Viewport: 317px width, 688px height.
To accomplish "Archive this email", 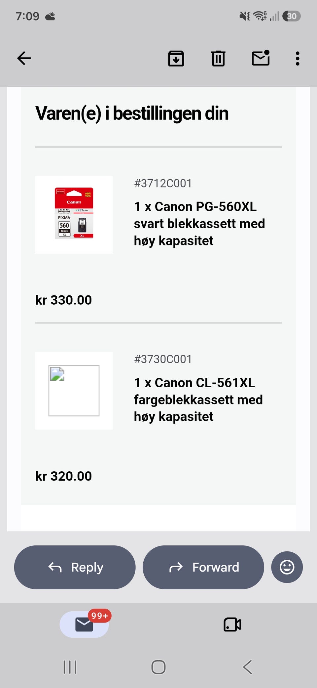I will click(176, 59).
